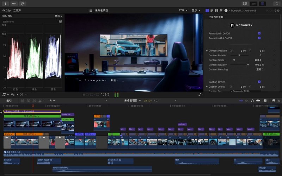The image size is (282, 176).
Task: Select the Alshain title clip
Action: click(x=182, y=124)
